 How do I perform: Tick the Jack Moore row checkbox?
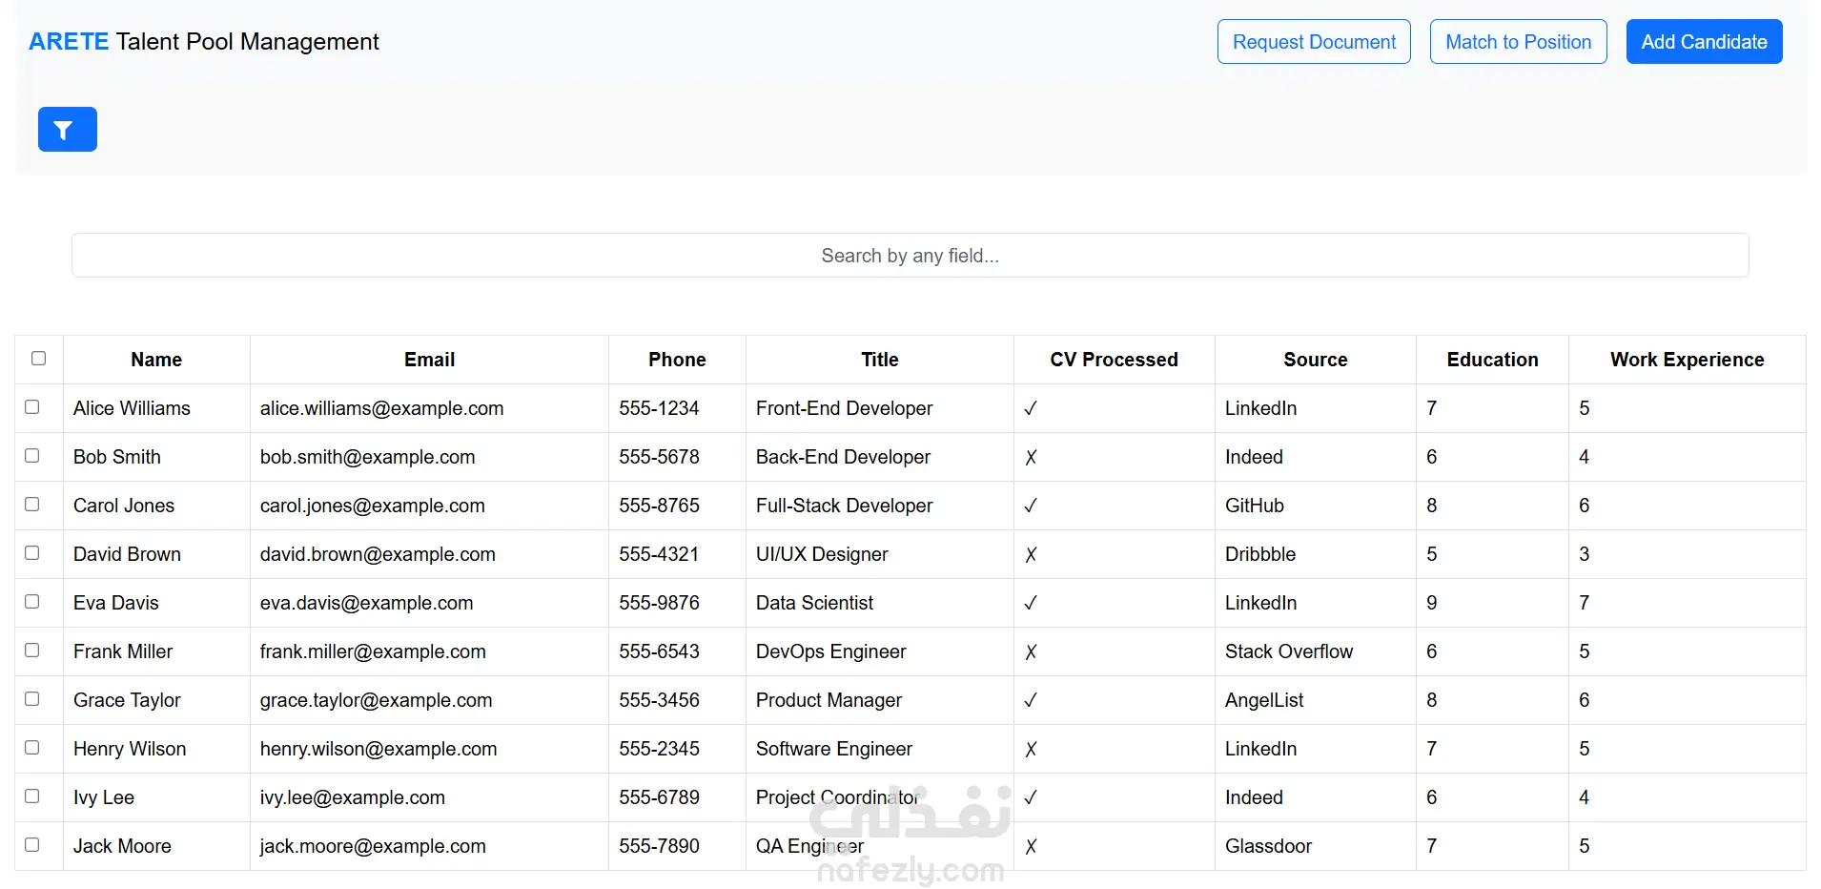(32, 845)
